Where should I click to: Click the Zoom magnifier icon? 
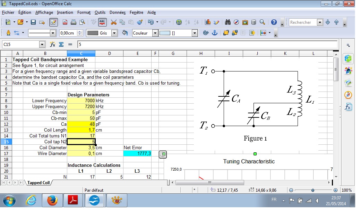[262, 22]
